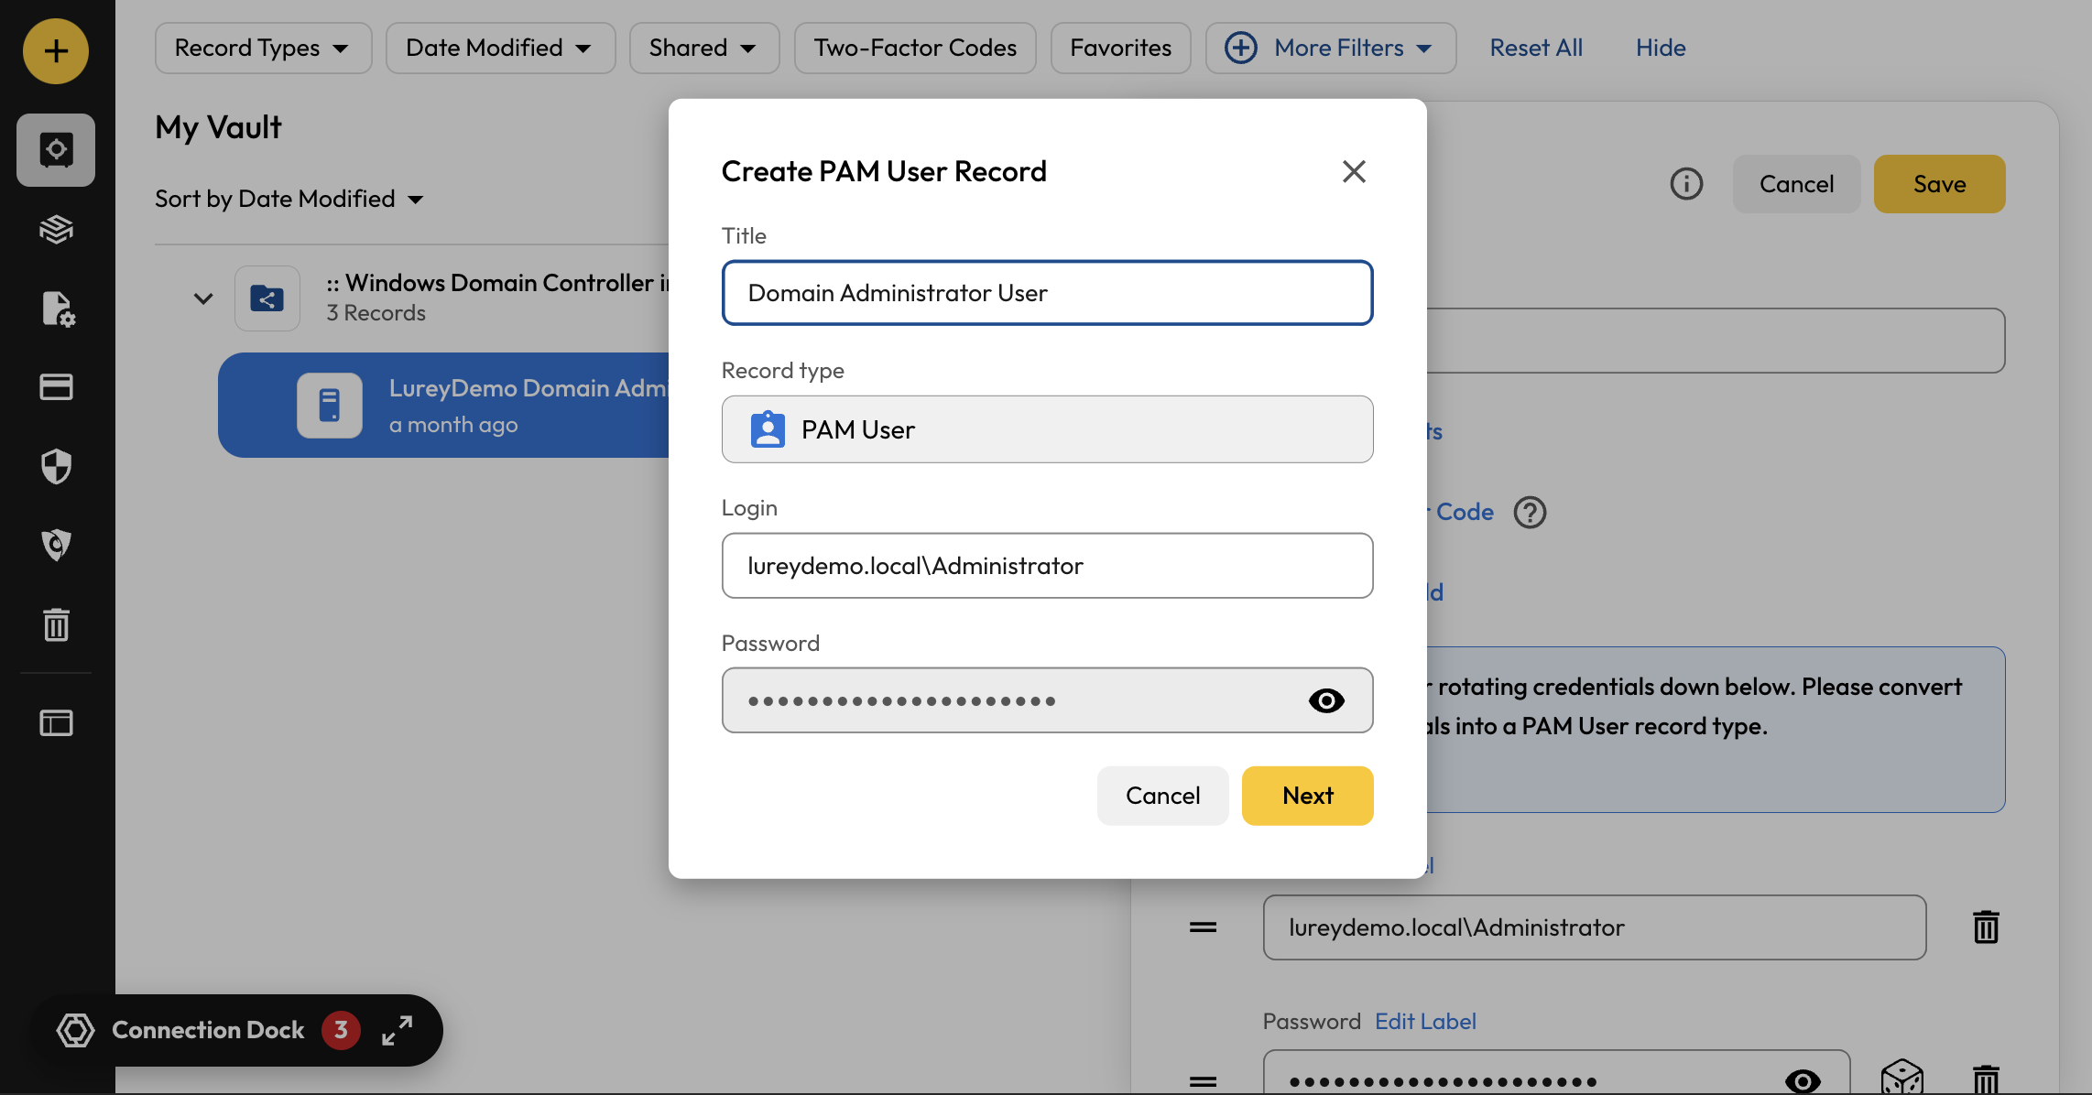This screenshot has width=2092, height=1095.
Task: Open the Security Audit shield icon
Action: coord(56,466)
